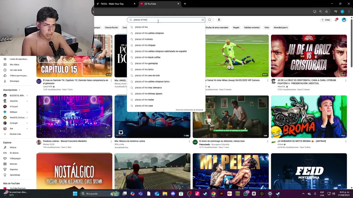Select suggestion 'pieces of me trailer'

click(x=166, y=100)
